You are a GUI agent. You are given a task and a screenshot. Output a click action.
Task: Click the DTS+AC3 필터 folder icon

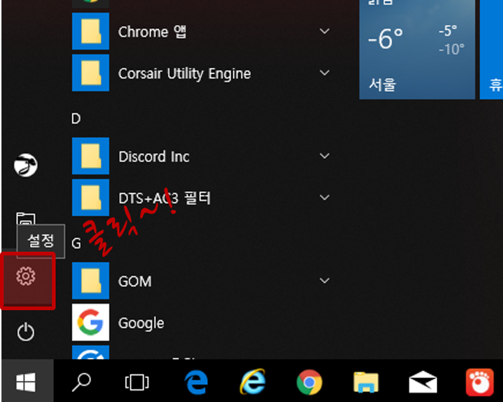(91, 197)
